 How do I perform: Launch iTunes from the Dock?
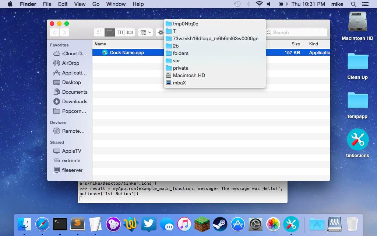point(184,224)
